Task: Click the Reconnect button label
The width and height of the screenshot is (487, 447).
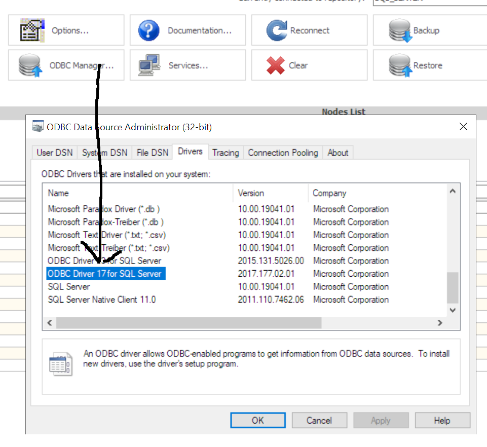Action: 310,30
